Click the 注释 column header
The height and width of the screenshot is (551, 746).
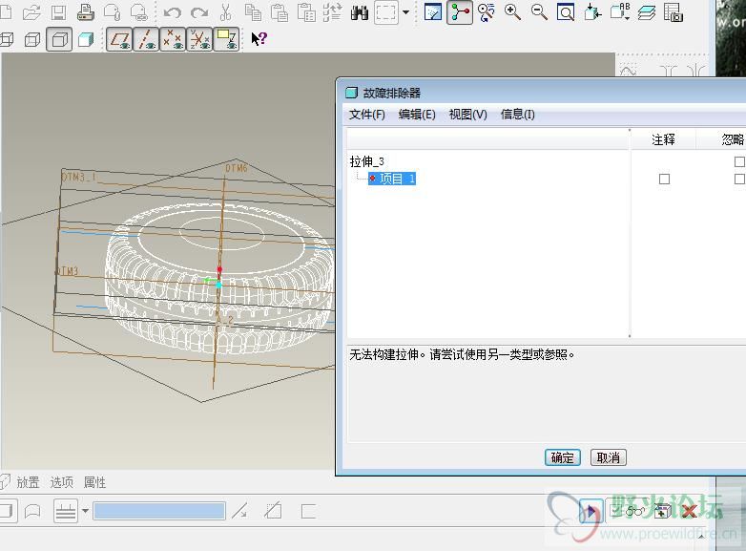pos(664,139)
